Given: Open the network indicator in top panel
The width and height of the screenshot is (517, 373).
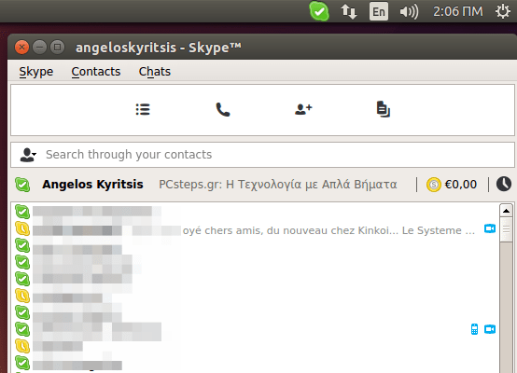Looking at the screenshot, I should tap(349, 12).
